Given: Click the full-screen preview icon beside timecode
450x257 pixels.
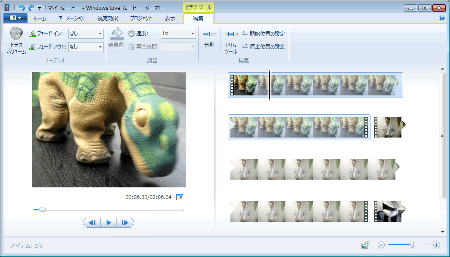Looking at the screenshot, I should (x=180, y=197).
